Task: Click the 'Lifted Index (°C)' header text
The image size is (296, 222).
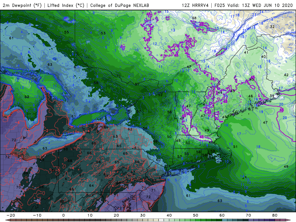Action: [x=66, y=6]
